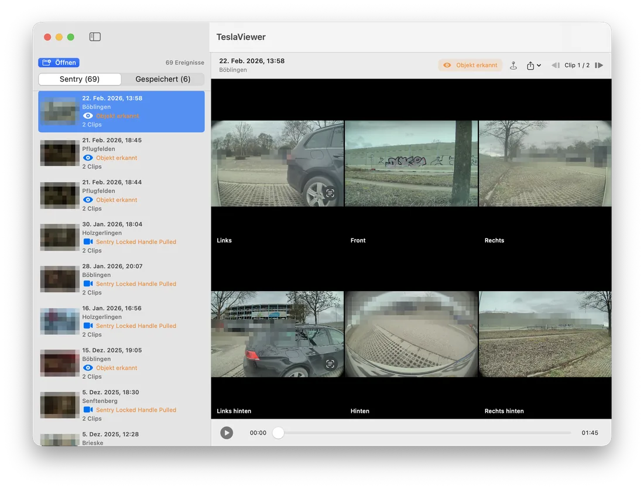Image resolution: width=644 pixels, height=489 pixels.
Task: Click the Senftenberg location text
Action: point(100,401)
